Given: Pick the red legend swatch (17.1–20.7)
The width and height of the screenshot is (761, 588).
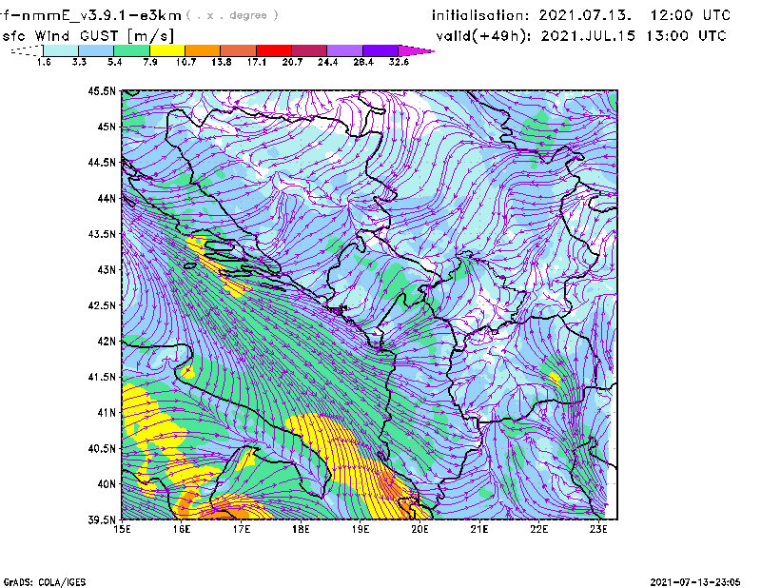Looking at the screenshot, I should tap(274, 50).
